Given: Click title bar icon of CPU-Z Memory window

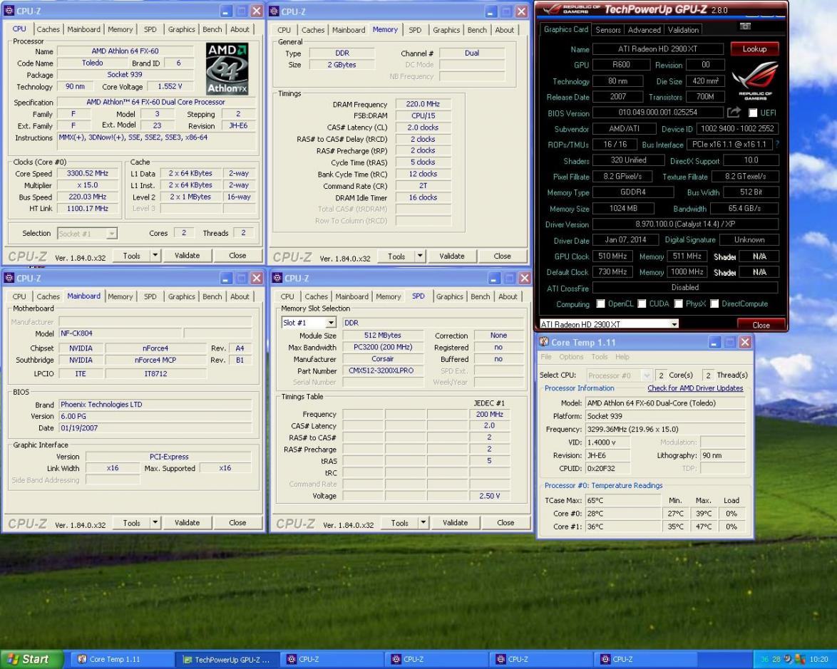Looking at the screenshot, I should pyautogui.click(x=274, y=11).
